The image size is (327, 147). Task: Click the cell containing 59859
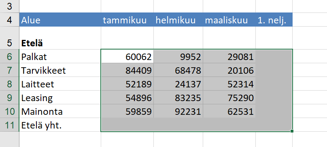127,111
